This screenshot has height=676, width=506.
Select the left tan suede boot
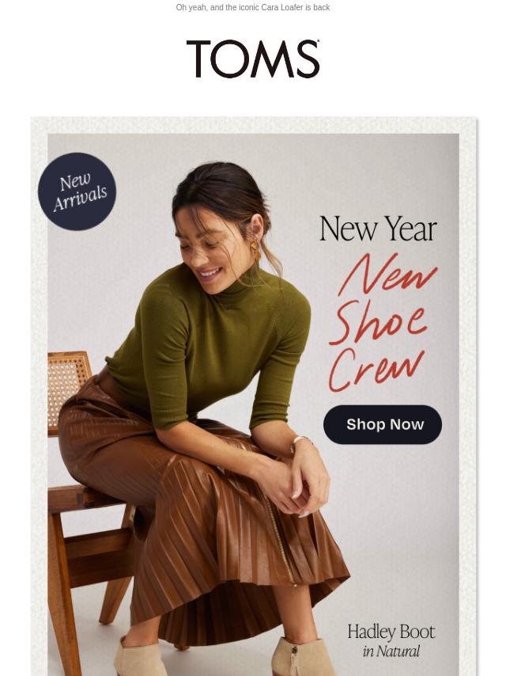tap(140, 656)
